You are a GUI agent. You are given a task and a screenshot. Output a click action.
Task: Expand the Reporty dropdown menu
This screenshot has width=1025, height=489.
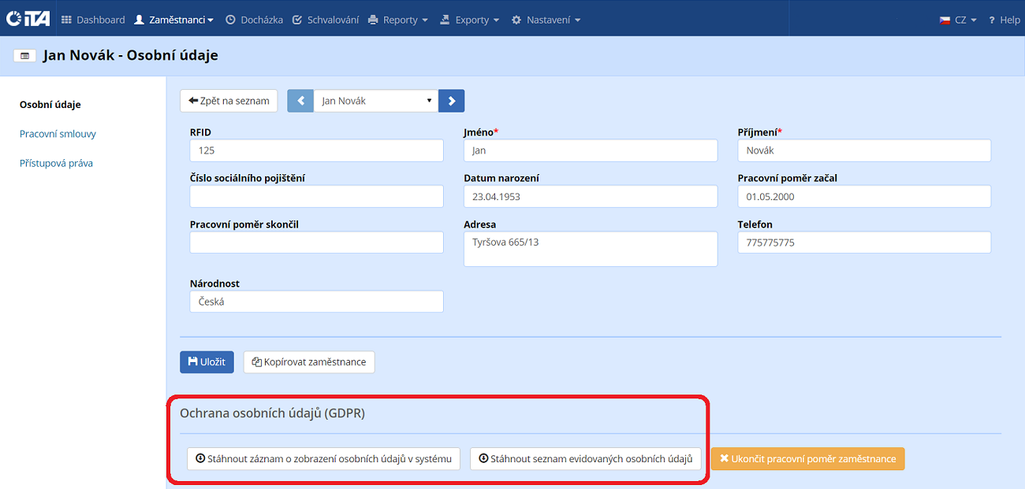(398, 20)
